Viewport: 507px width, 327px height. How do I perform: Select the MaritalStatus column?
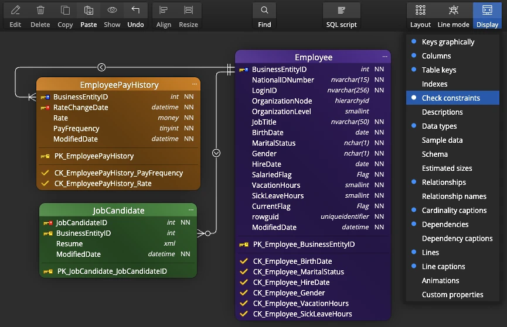(312, 143)
